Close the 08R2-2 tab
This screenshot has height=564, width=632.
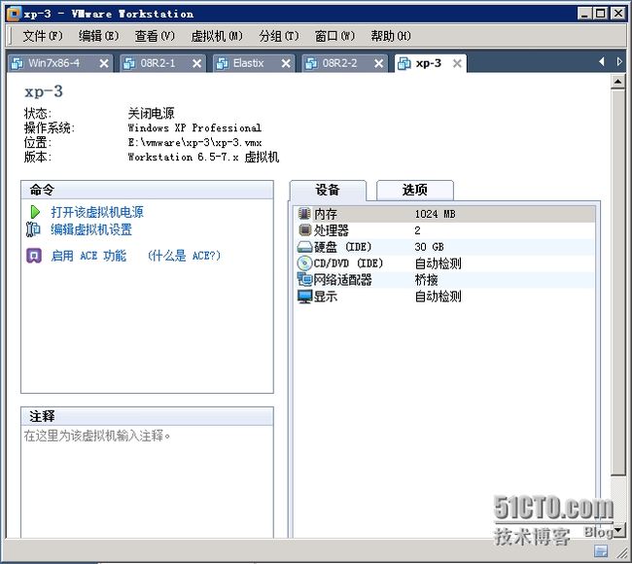(378, 63)
